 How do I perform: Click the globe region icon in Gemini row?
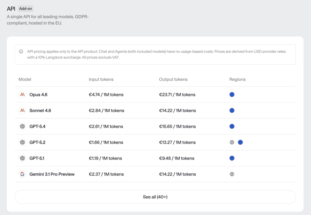click(232, 174)
